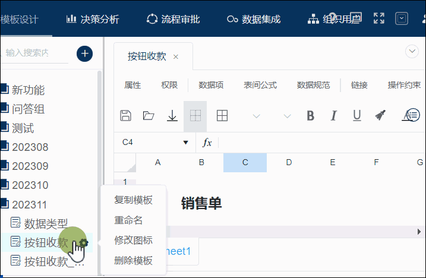Click the 销售单 title cell
This screenshot has width=426, height=278.
click(201, 204)
